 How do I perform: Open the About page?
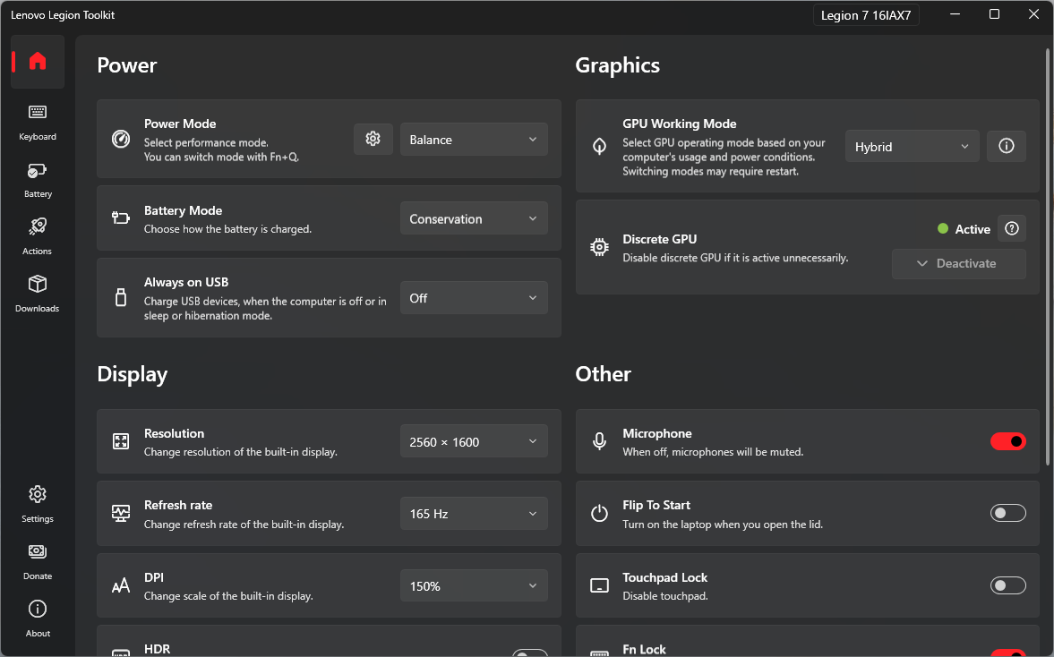click(x=38, y=618)
